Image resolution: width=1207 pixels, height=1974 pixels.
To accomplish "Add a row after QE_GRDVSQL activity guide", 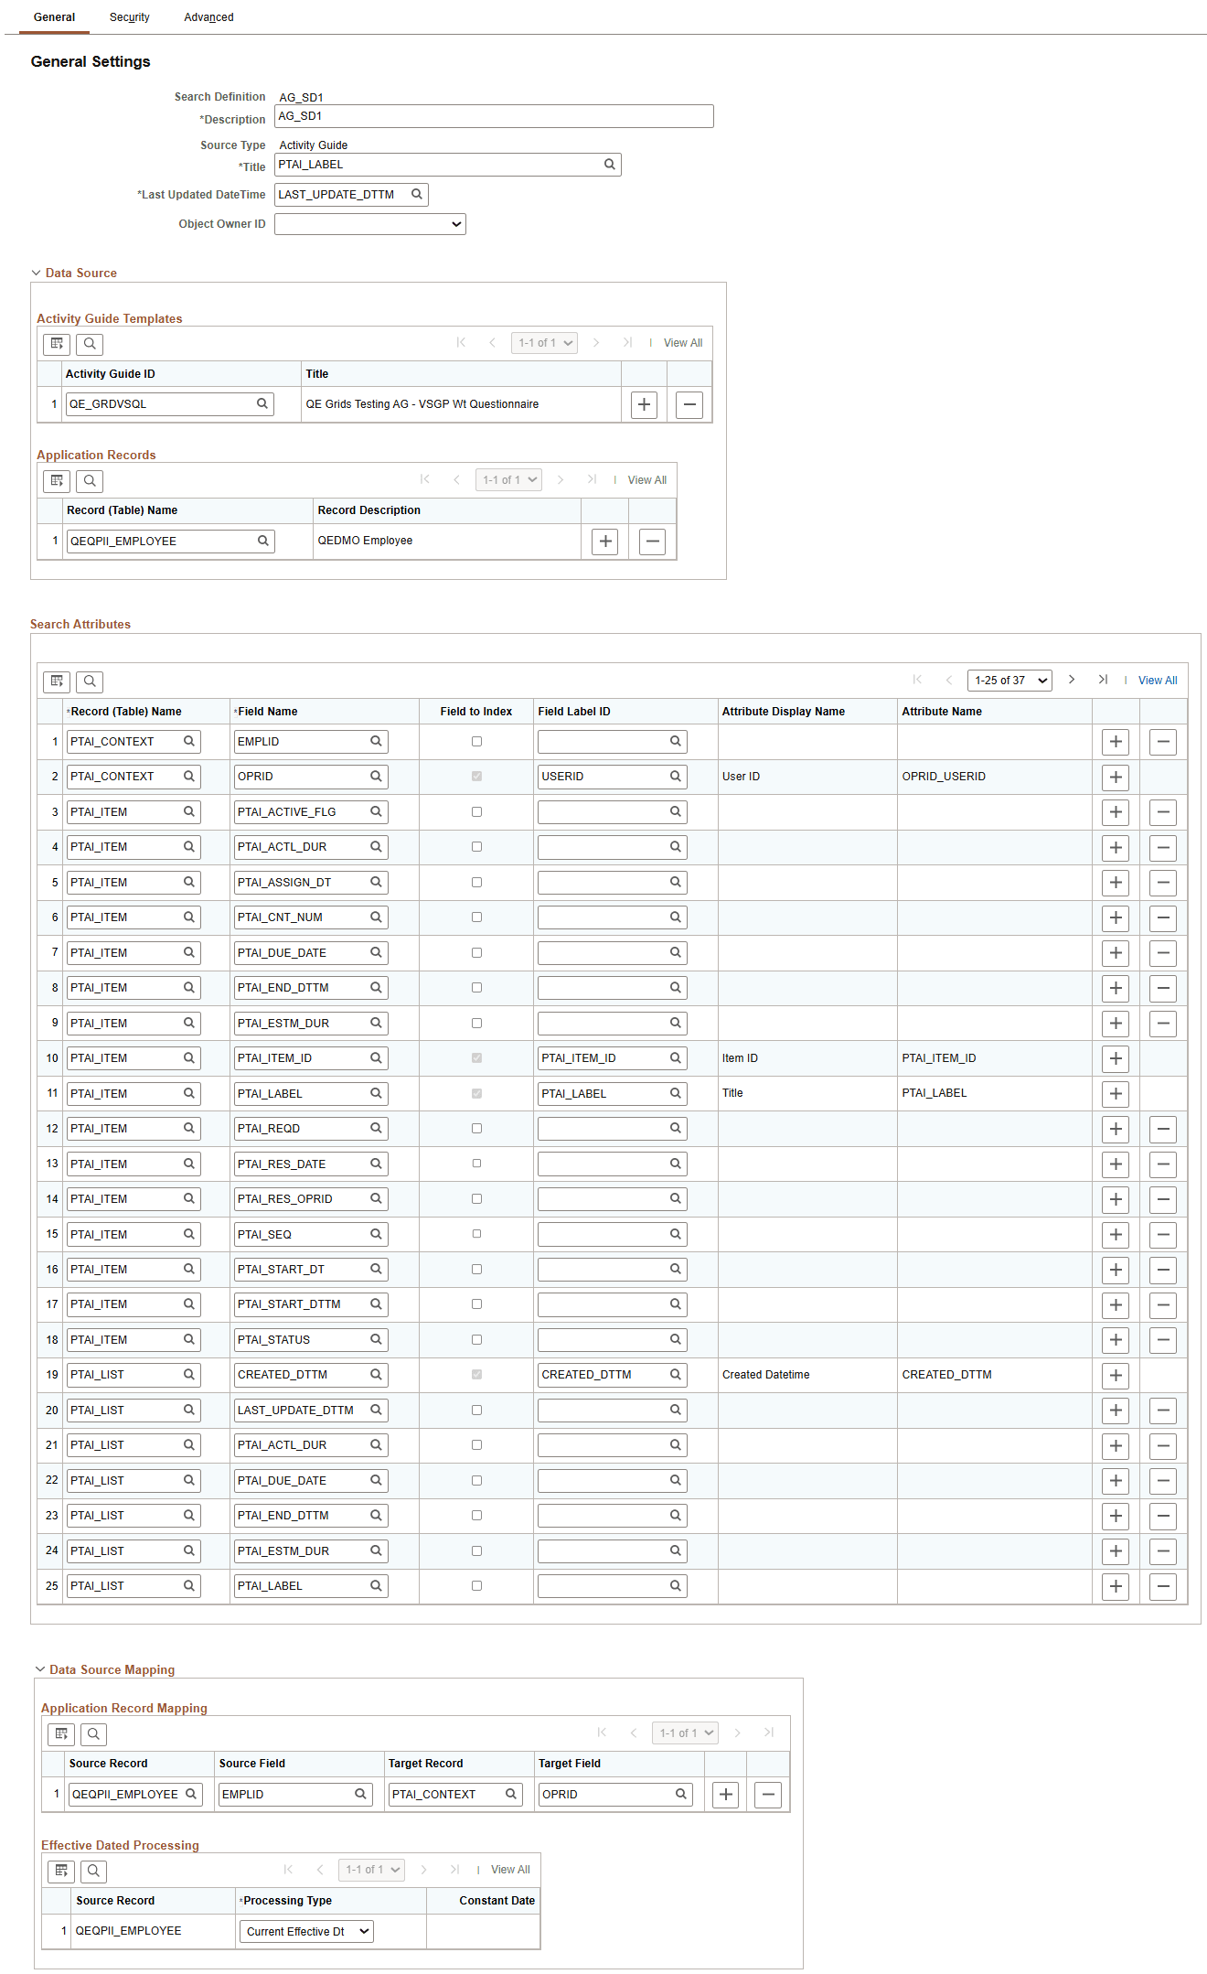I will click(x=645, y=404).
